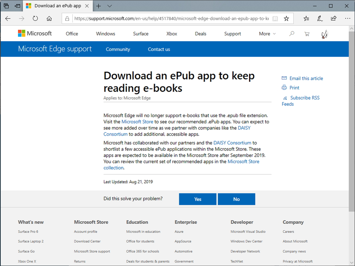Viewport: 355px width, 266px height.
Task: Go to the browser Home page
Action: pos(49,19)
